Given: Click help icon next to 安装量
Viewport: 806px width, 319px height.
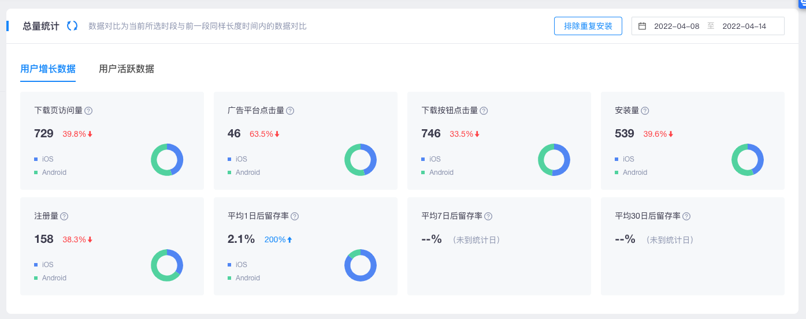Looking at the screenshot, I should pyautogui.click(x=645, y=111).
